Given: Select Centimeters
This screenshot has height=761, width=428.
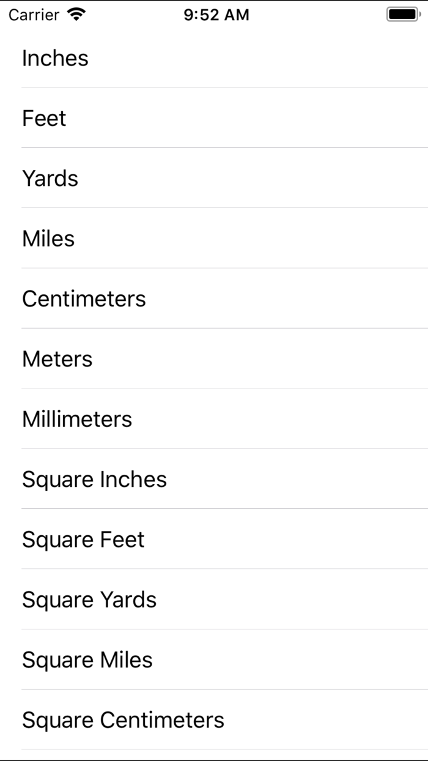Looking at the screenshot, I should click(84, 299).
